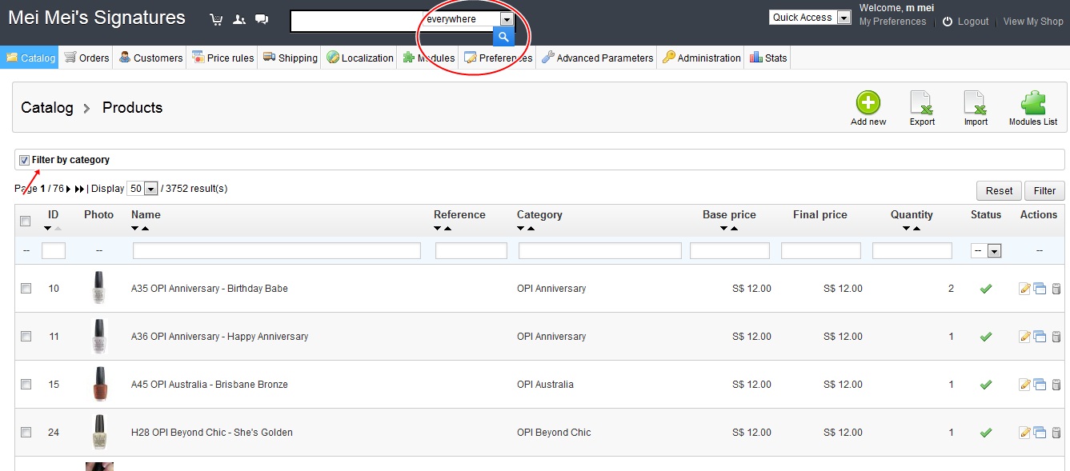Viewport: 1070px width, 471px height.
Task: Sort Quantity column descending arrow
Action: (906, 229)
